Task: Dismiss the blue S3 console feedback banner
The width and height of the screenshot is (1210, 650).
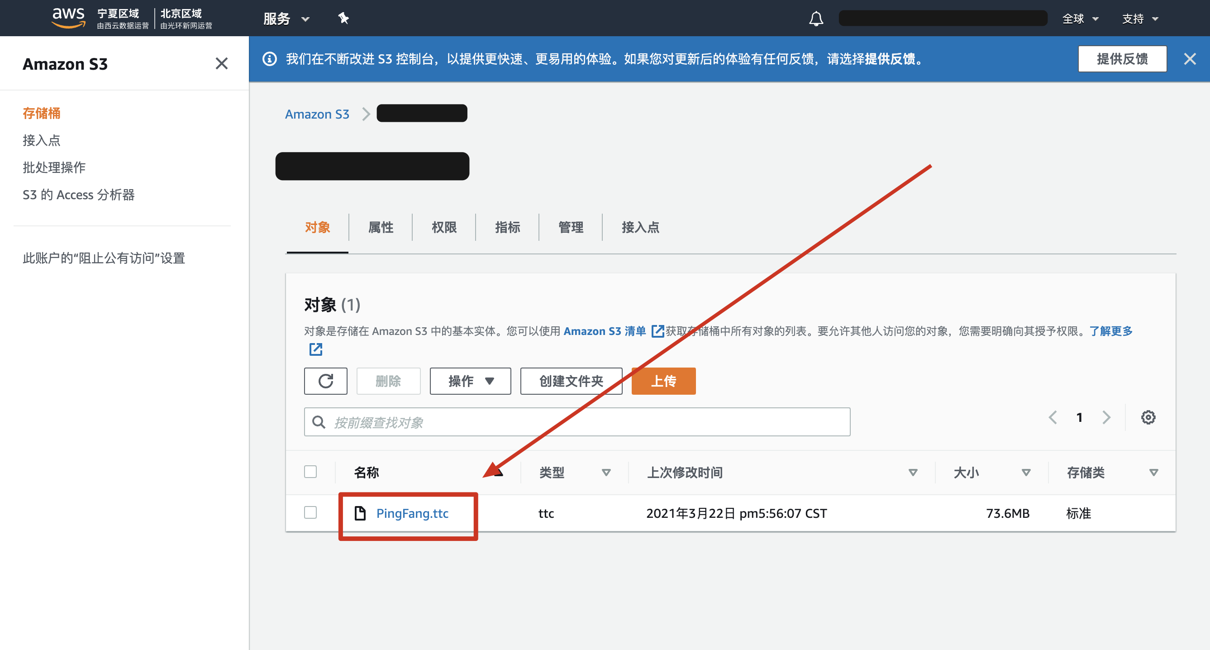Action: (1189, 59)
